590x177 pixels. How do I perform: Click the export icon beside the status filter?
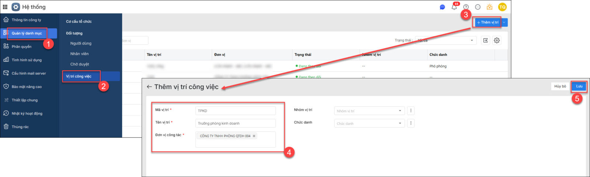[486, 40]
